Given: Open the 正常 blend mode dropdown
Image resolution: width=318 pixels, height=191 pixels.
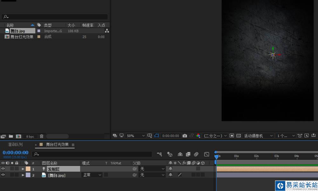Looking at the screenshot, I should [92, 175].
